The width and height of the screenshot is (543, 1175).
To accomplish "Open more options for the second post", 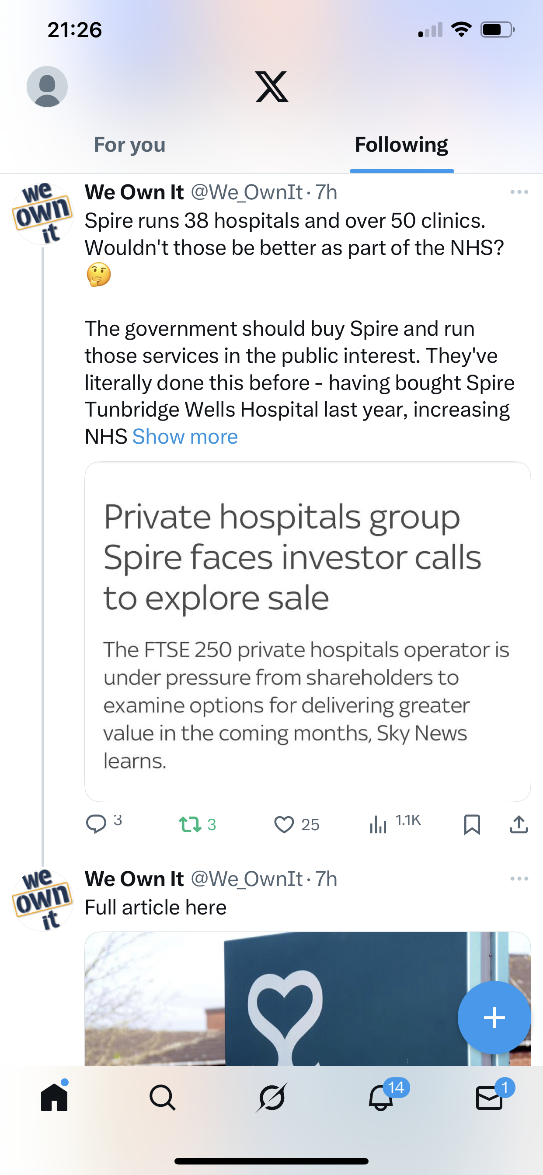I will pos(519,879).
